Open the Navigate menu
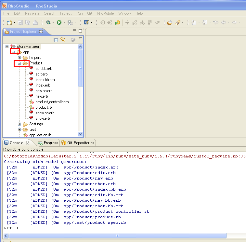This screenshot has width=246, height=242. click(32, 13)
